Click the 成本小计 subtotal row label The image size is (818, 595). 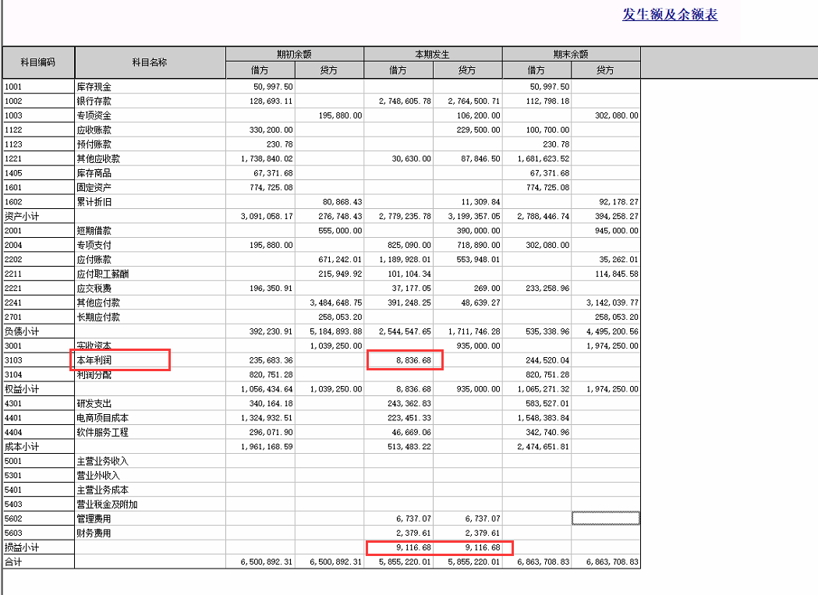[21, 447]
